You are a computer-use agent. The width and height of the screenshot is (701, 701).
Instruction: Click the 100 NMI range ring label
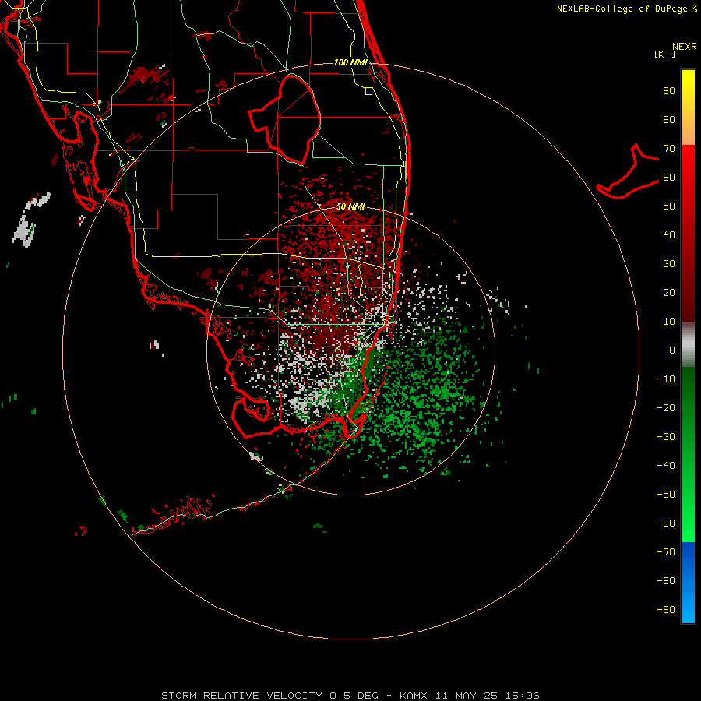tap(350, 62)
